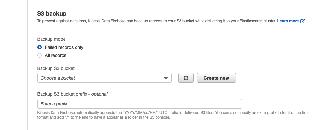This screenshot has height=130, width=326.
Task: Click the YYYY/MM/dd/HH prefix helper text
Action: coord(173,115)
